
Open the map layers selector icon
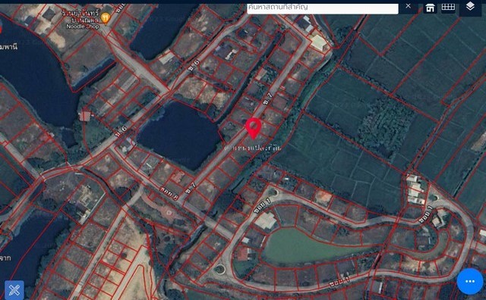coord(470,6)
